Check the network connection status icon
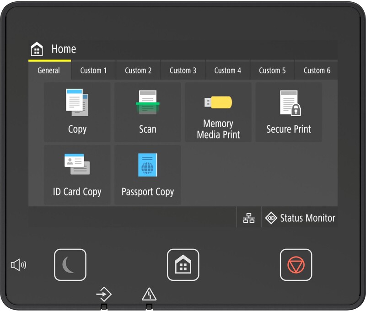This screenshot has height=311, width=366. (248, 218)
